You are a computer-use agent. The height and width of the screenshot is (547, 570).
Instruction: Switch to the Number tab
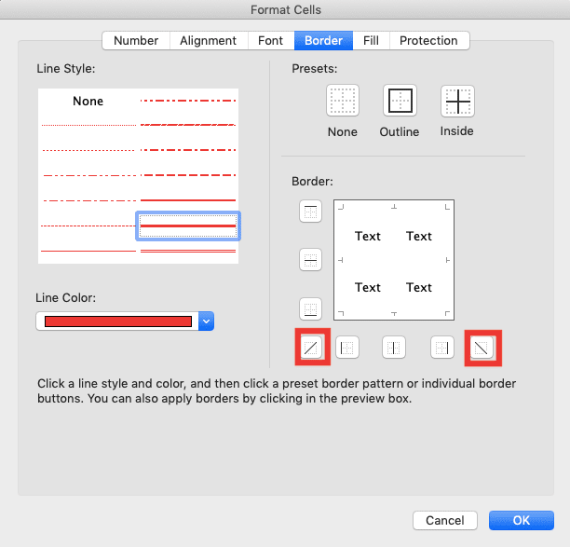pyautogui.click(x=136, y=40)
